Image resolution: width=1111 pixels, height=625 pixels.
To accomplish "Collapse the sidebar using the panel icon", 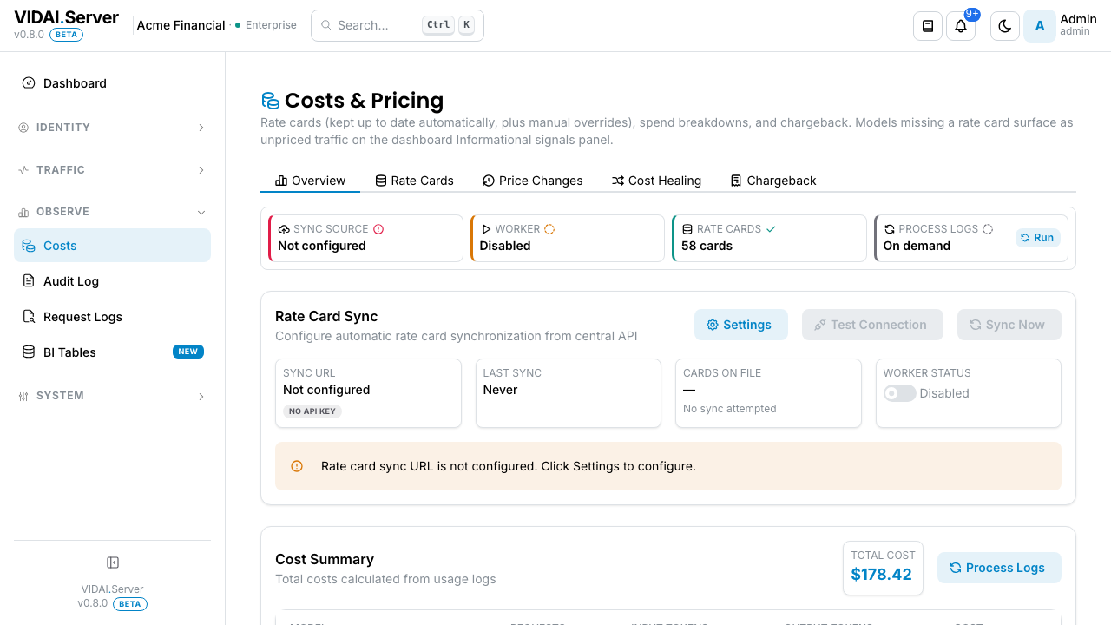I will [x=113, y=562].
